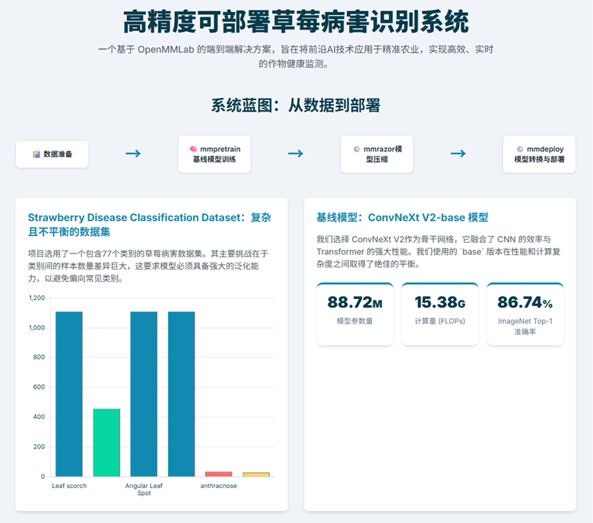
Task: Click the gear icon beside mmdeploy
Action: [520, 149]
